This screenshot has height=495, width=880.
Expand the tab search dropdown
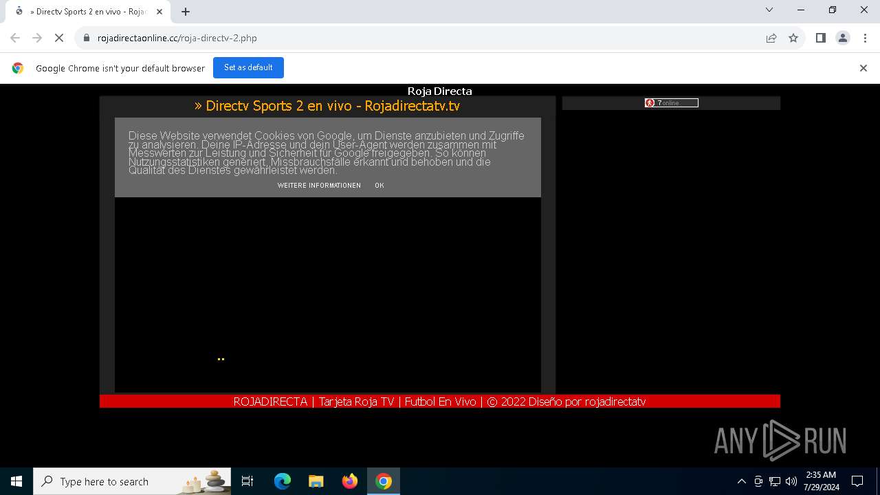(769, 10)
